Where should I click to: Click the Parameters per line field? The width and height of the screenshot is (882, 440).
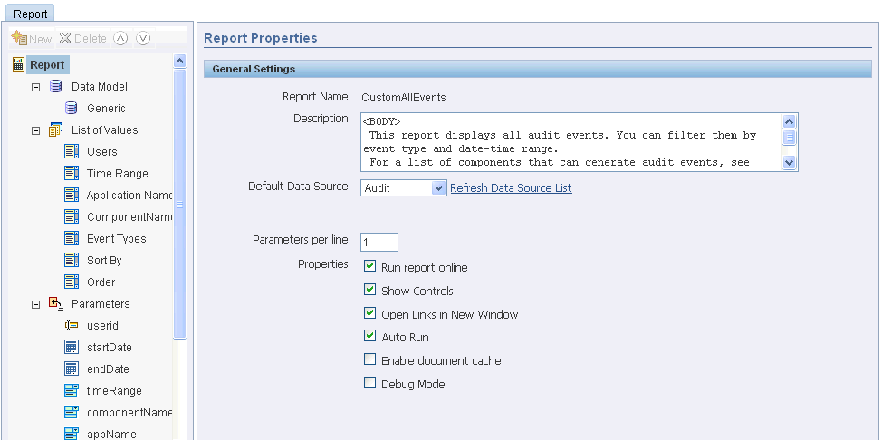(379, 242)
